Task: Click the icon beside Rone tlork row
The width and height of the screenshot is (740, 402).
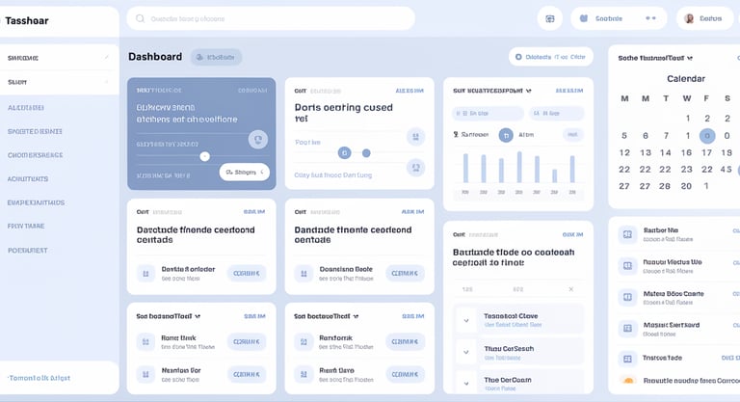Action: pos(145,342)
